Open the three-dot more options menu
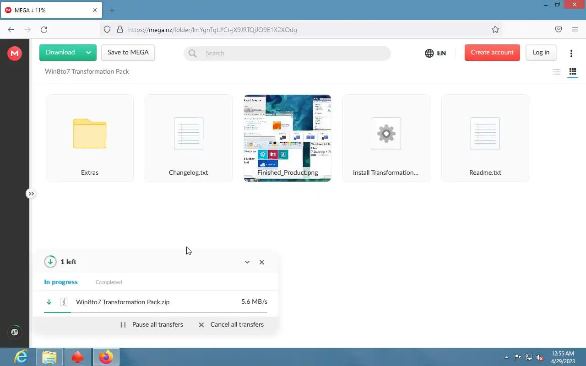Screen dimensions: 586x366 571,53
